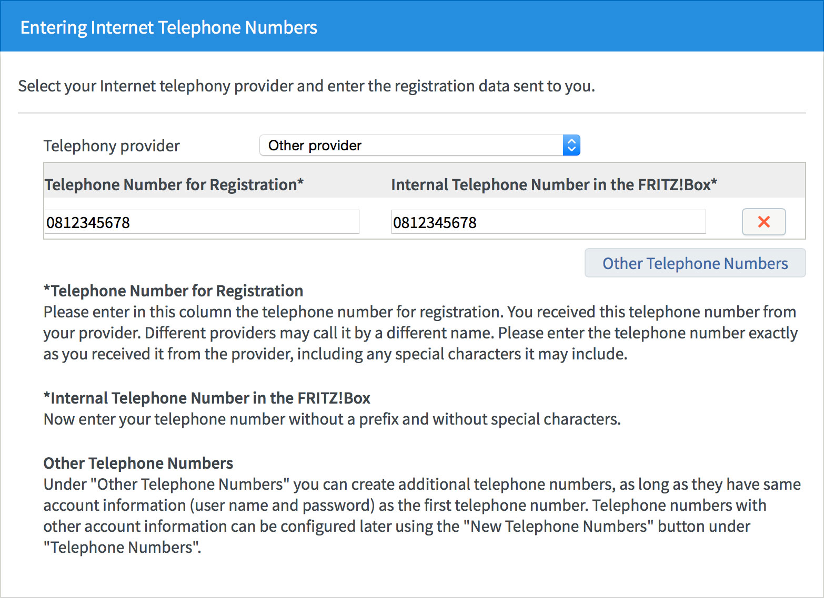
Task: Click the Telephone Number for Registration field
Action: click(202, 222)
